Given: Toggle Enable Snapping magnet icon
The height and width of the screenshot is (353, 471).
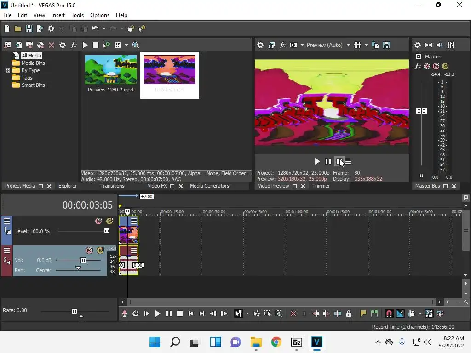Looking at the screenshot, I should pyautogui.click(x=389, y=313).
